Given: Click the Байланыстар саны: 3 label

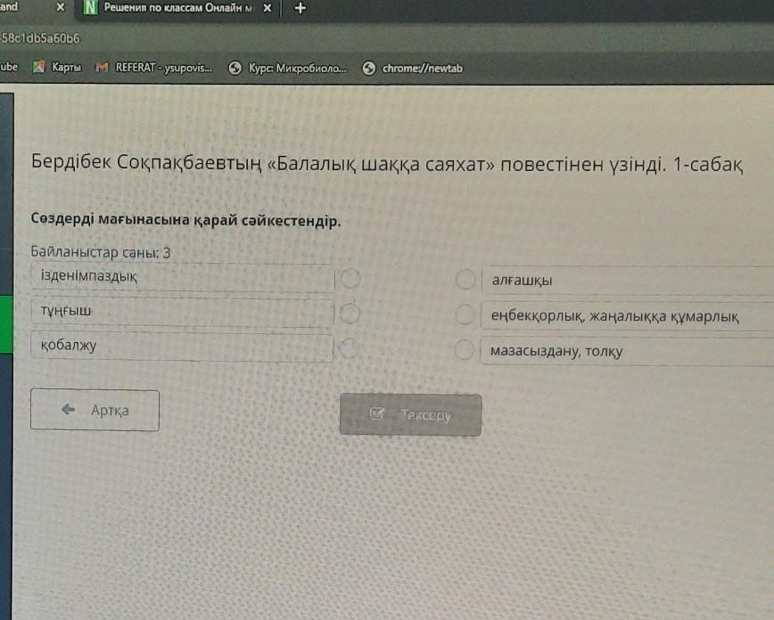Looking at the screenshot, I should (x=100, y=252).
